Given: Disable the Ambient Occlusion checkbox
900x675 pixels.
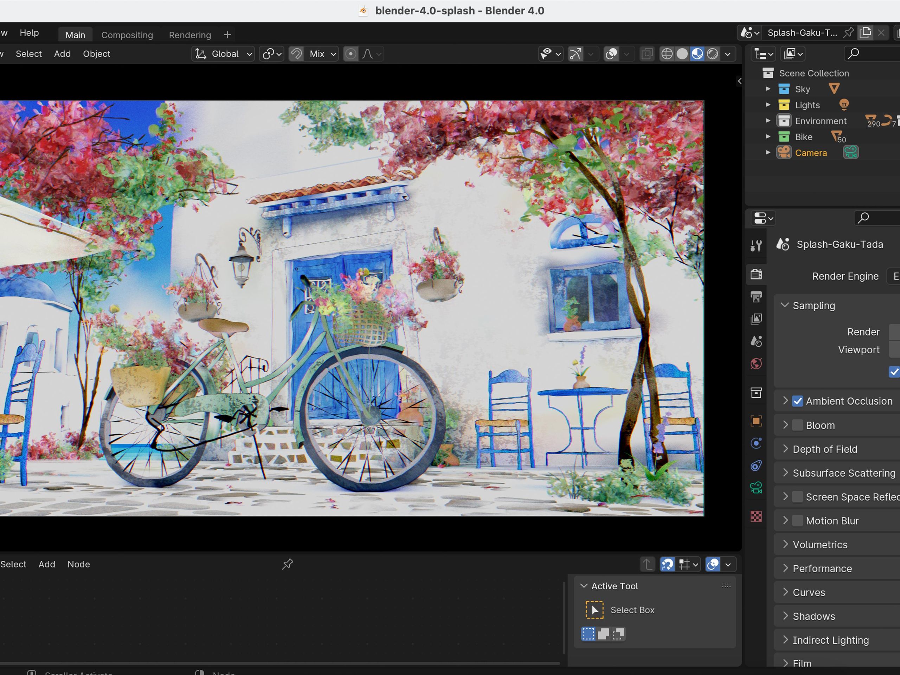Looking at the screenshot, I should 797,401.
